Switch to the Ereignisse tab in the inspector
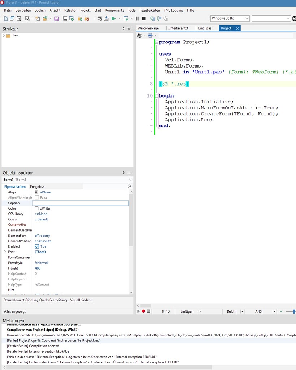 pyautogui.click(x=37, y=186)
